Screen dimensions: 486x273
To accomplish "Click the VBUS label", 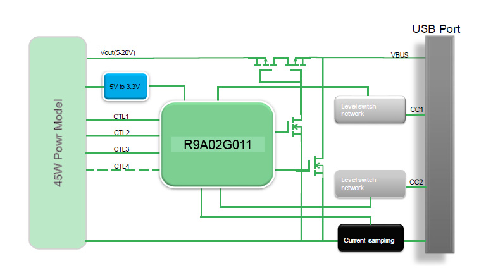I will [x=399, y=55].
